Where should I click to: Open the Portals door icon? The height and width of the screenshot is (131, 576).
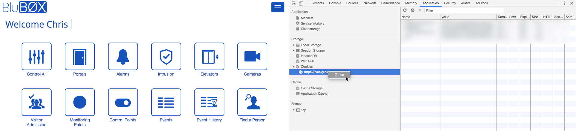[x=80, y=56]
